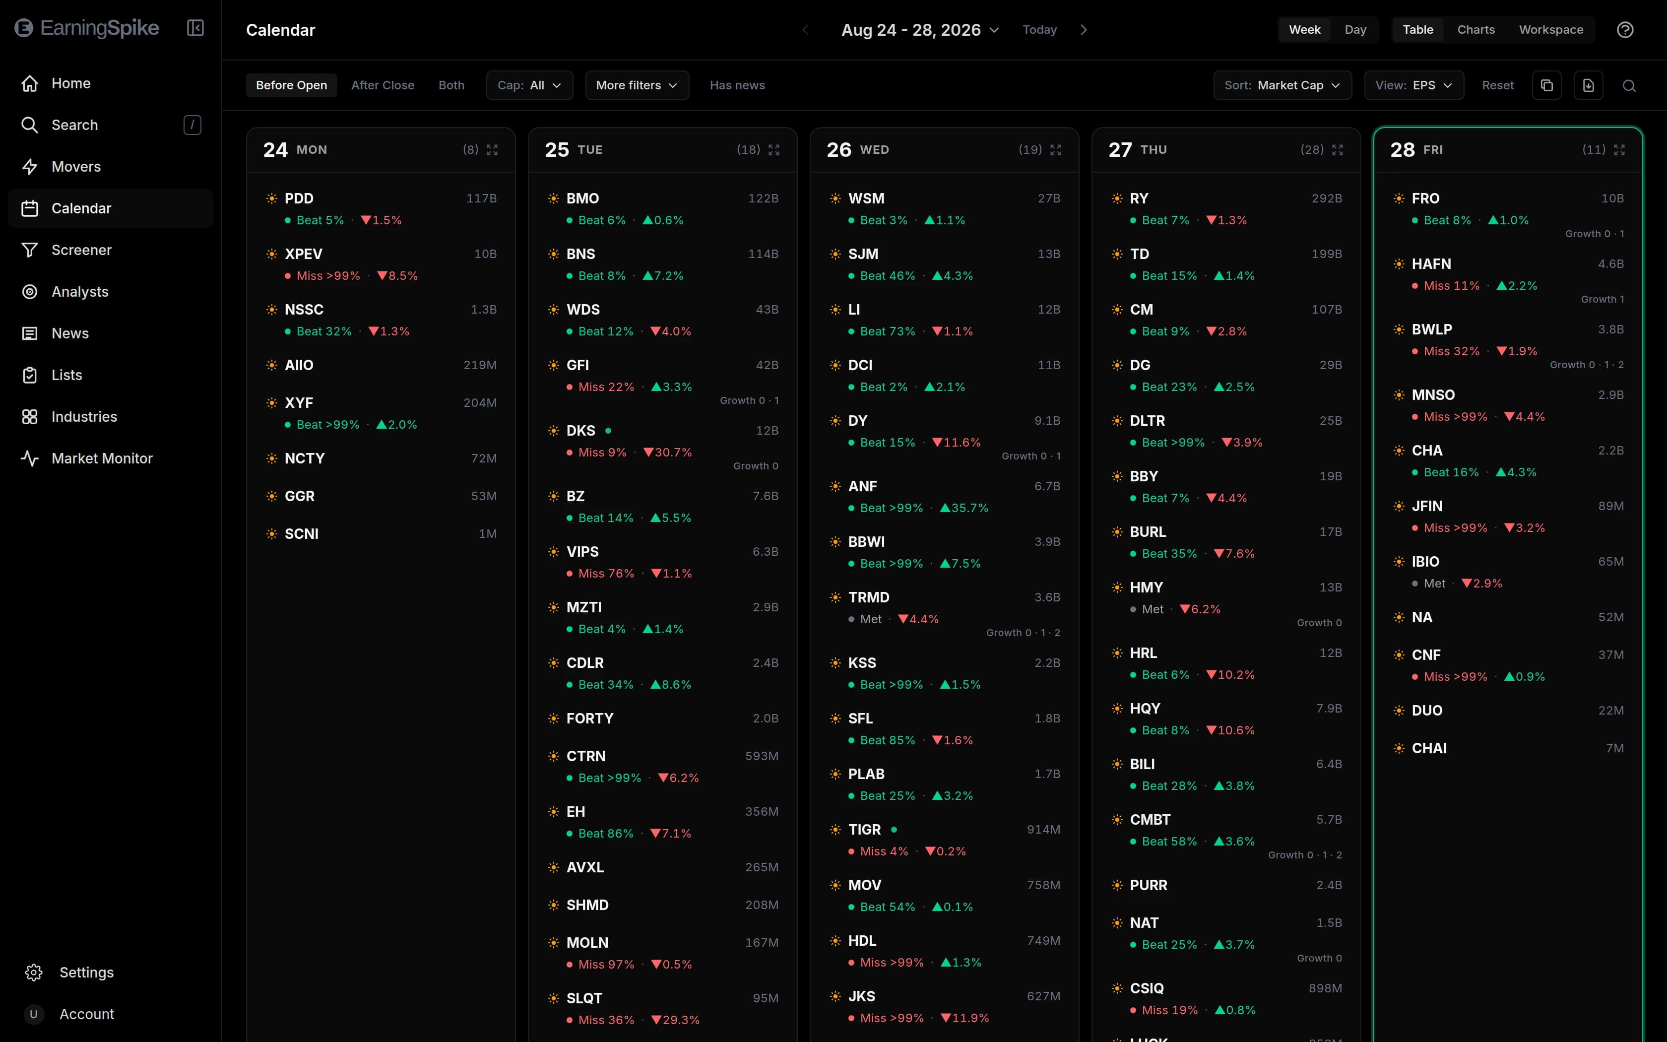Select the Before Open filter
Viewport: 1667px width, 1042px height.
point(291,85)
